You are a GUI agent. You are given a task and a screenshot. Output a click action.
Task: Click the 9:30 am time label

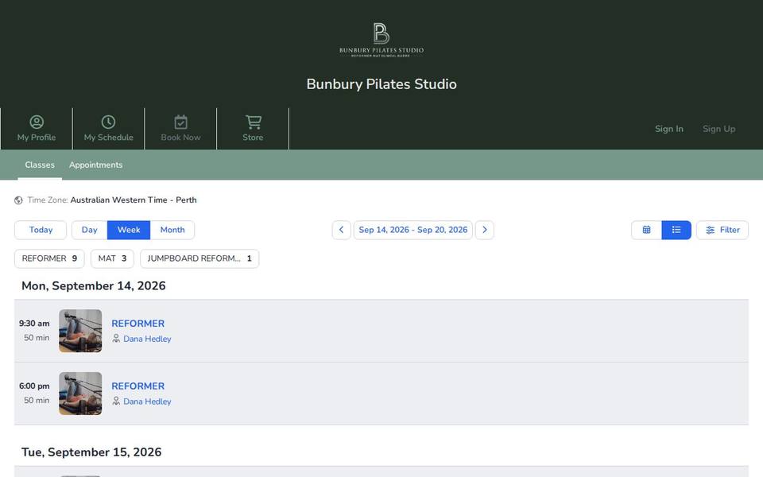pyautogui.click(x=34, y=324)
